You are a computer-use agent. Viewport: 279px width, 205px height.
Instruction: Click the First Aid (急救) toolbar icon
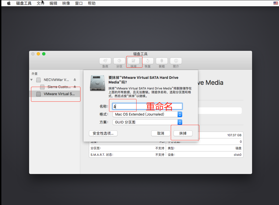pos(105,61)
